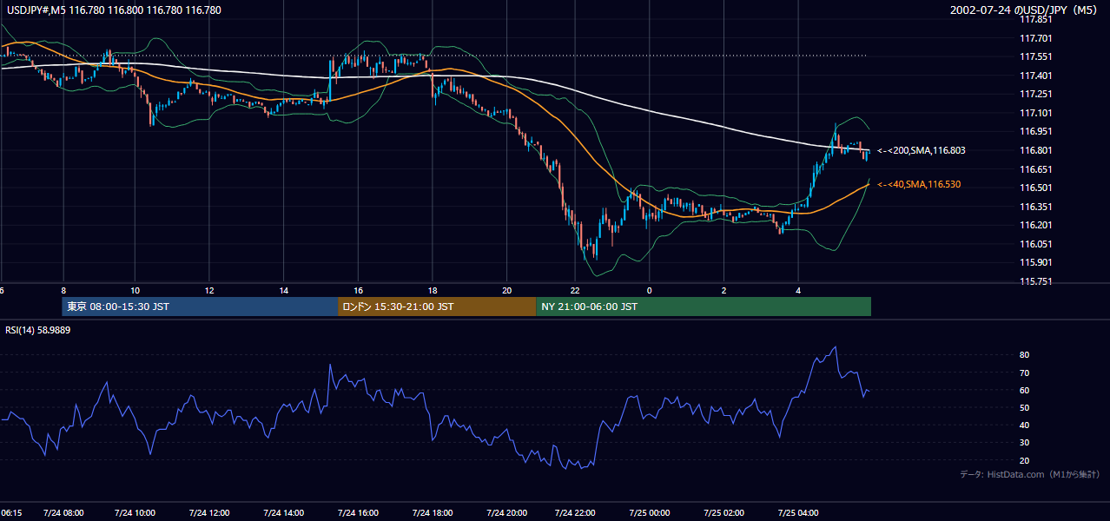This screenshot has width=1110, height=521.
Task: Click price axis value 117.701
Action: (1037, 38)
